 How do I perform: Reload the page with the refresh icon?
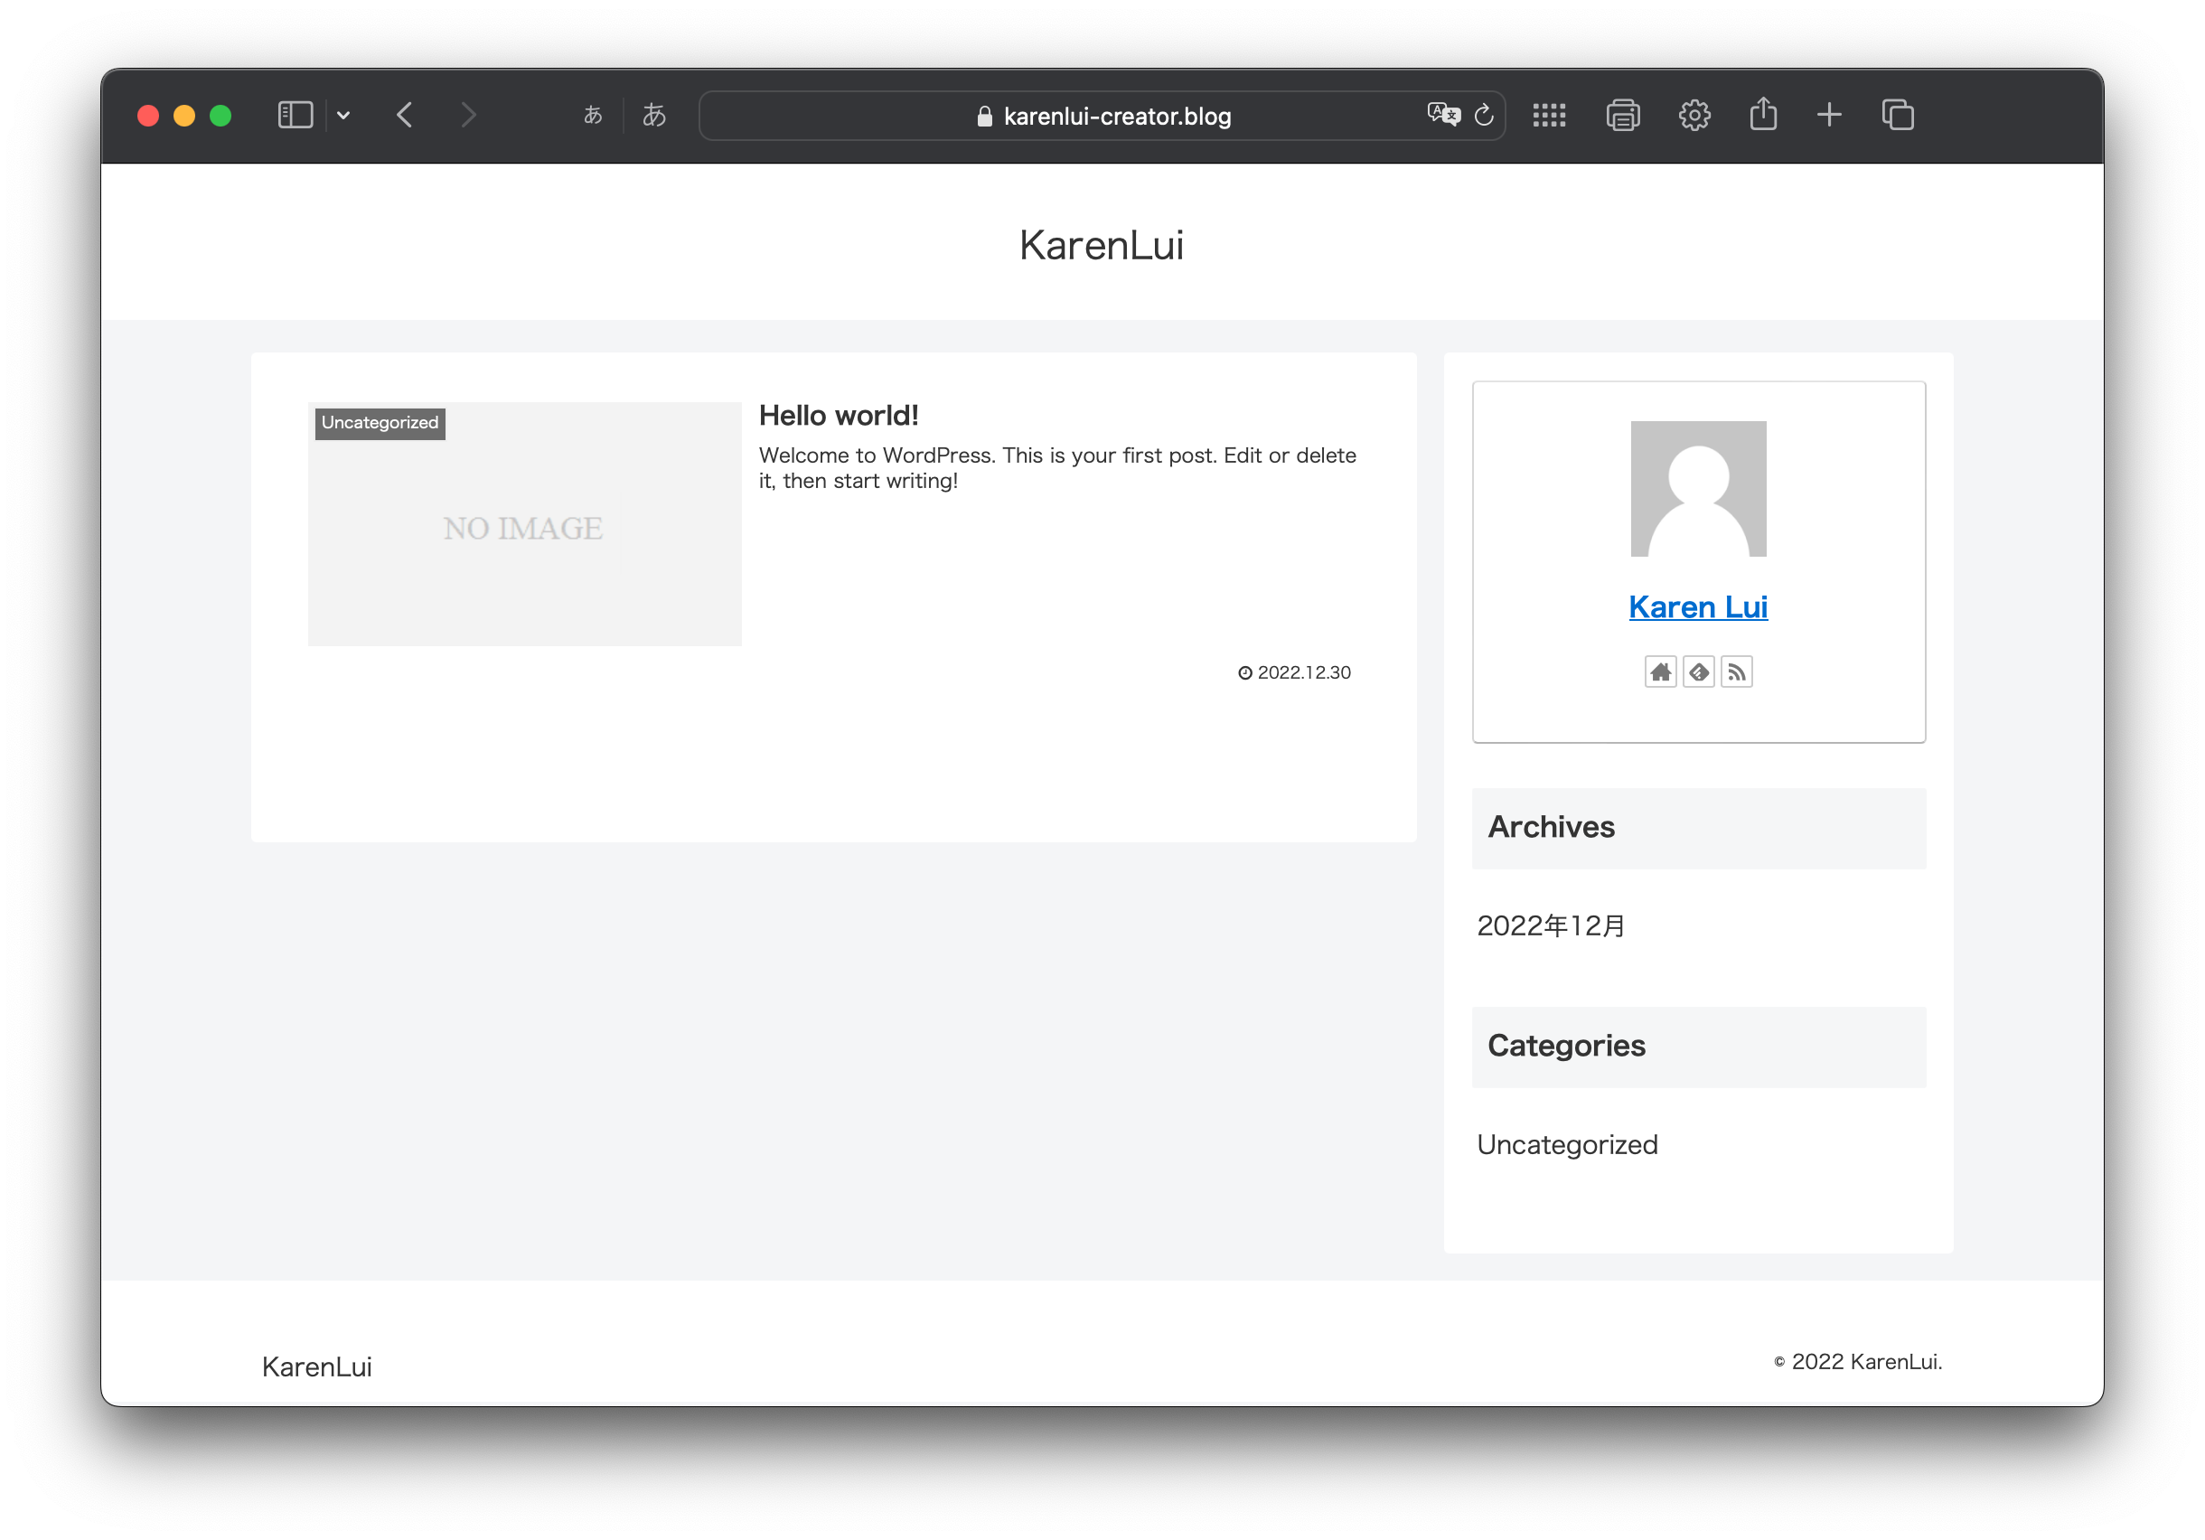click(x=1484, y=116)
